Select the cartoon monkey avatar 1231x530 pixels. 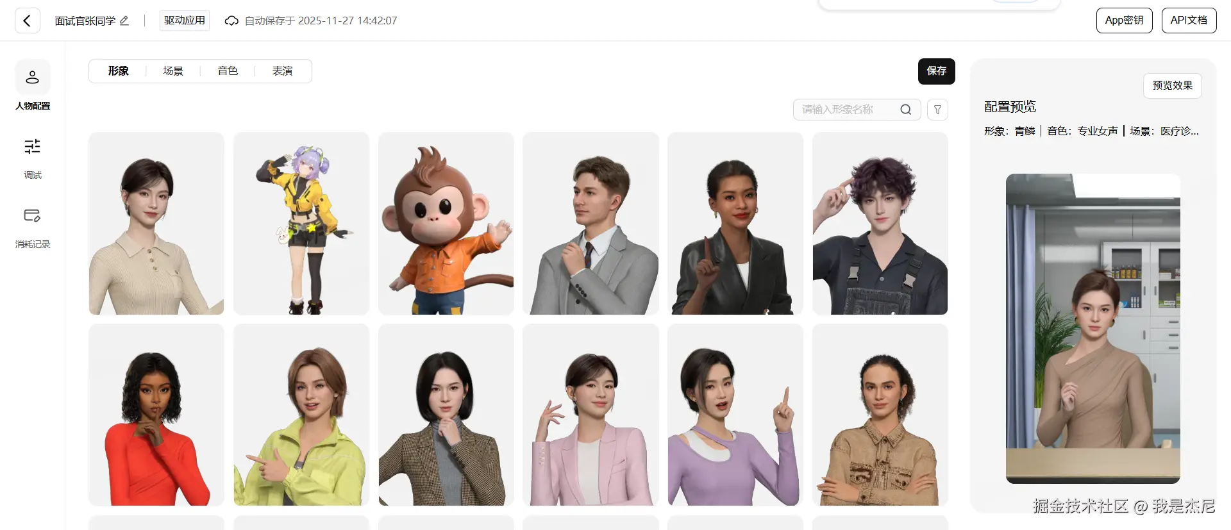(446, 224)
